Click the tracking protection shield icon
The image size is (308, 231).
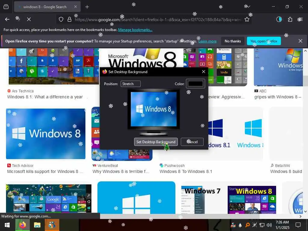(61, 19)
